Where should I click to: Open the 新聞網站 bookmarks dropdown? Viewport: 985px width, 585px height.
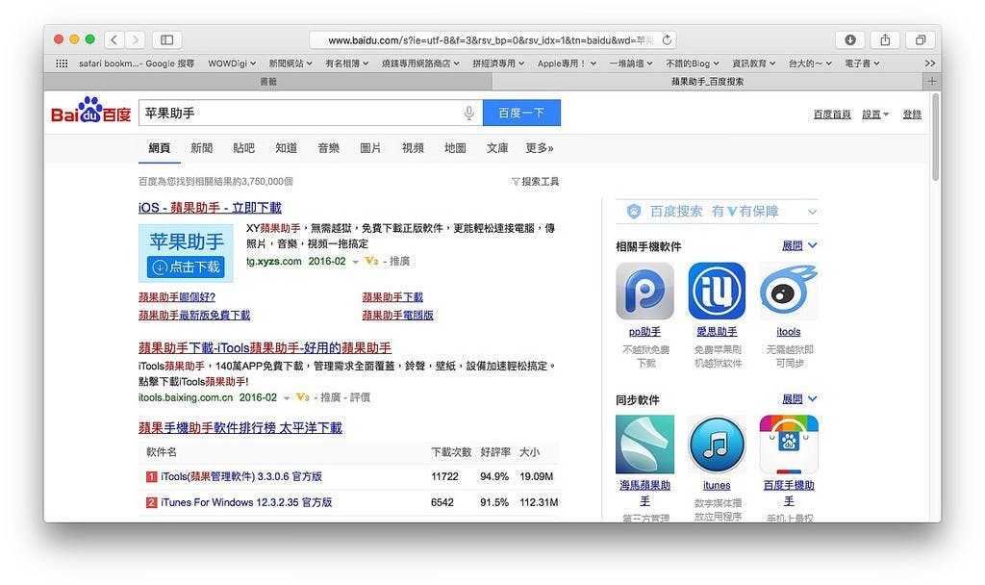pos(290,63)
